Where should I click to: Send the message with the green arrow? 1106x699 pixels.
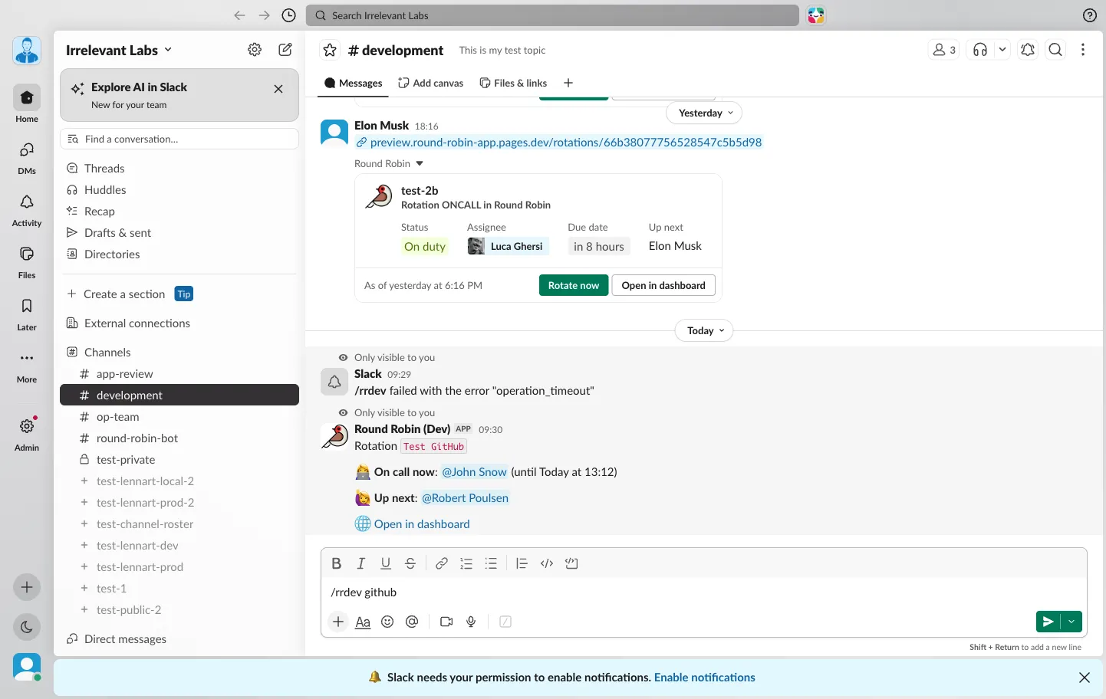[x=1048, y=622]
